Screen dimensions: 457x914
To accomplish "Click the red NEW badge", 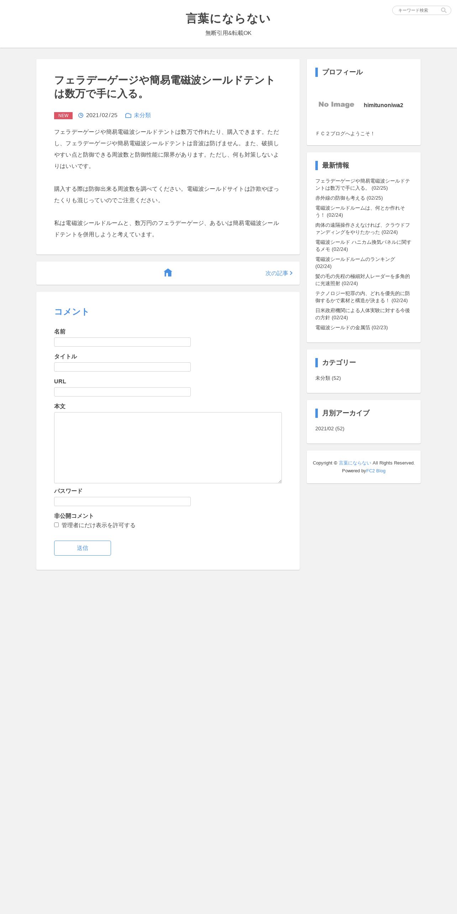I will [x=63, y=116].
